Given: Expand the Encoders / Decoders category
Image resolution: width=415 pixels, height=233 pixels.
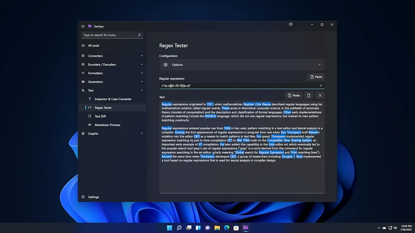Looking at the screenshot, I should 141,64.
